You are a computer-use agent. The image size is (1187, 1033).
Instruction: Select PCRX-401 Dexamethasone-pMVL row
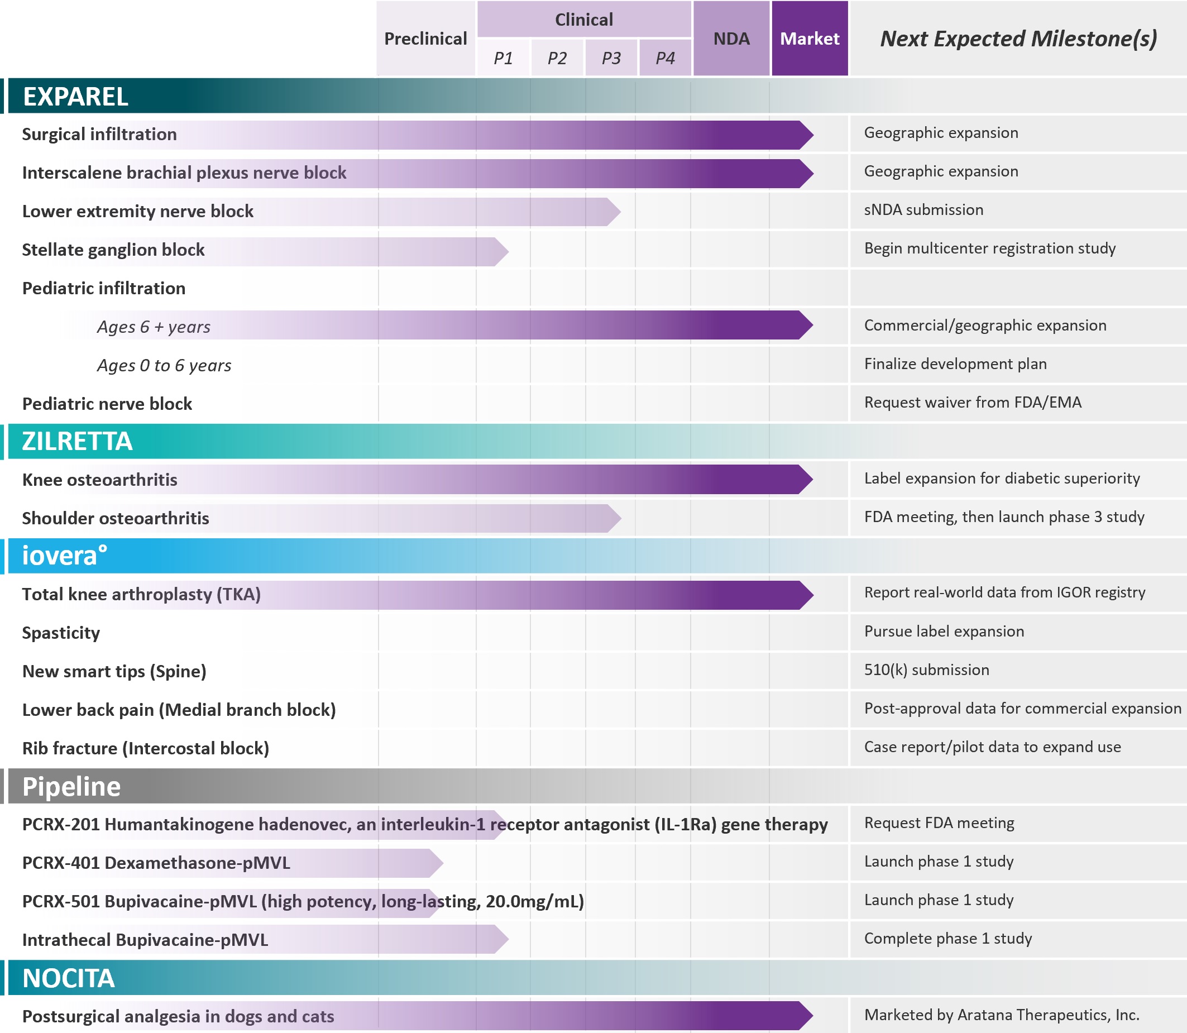pos(156,863)
